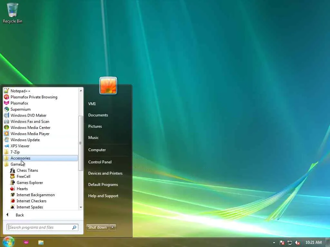Screen dimensions: 330x247
Task: Open Plasmafox from the taskbar
Action: (x=26, y=242)
